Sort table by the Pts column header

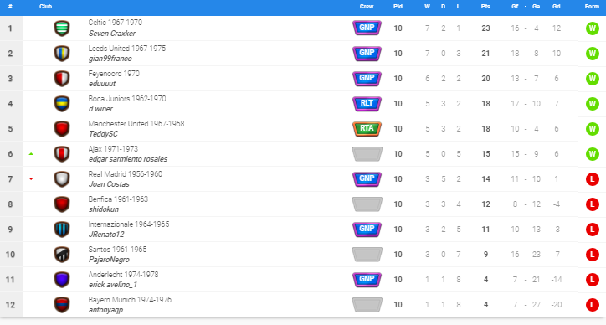tap(485, 7)
